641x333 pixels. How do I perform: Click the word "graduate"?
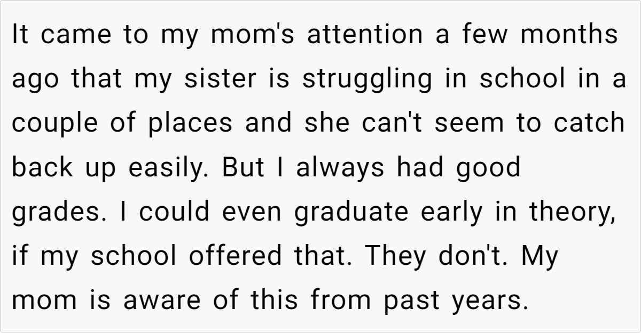tap(351, 213)
